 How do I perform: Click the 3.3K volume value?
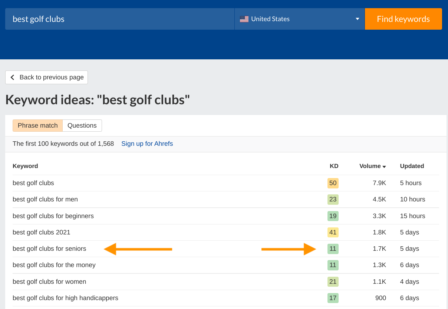click(x=379, y=216)
